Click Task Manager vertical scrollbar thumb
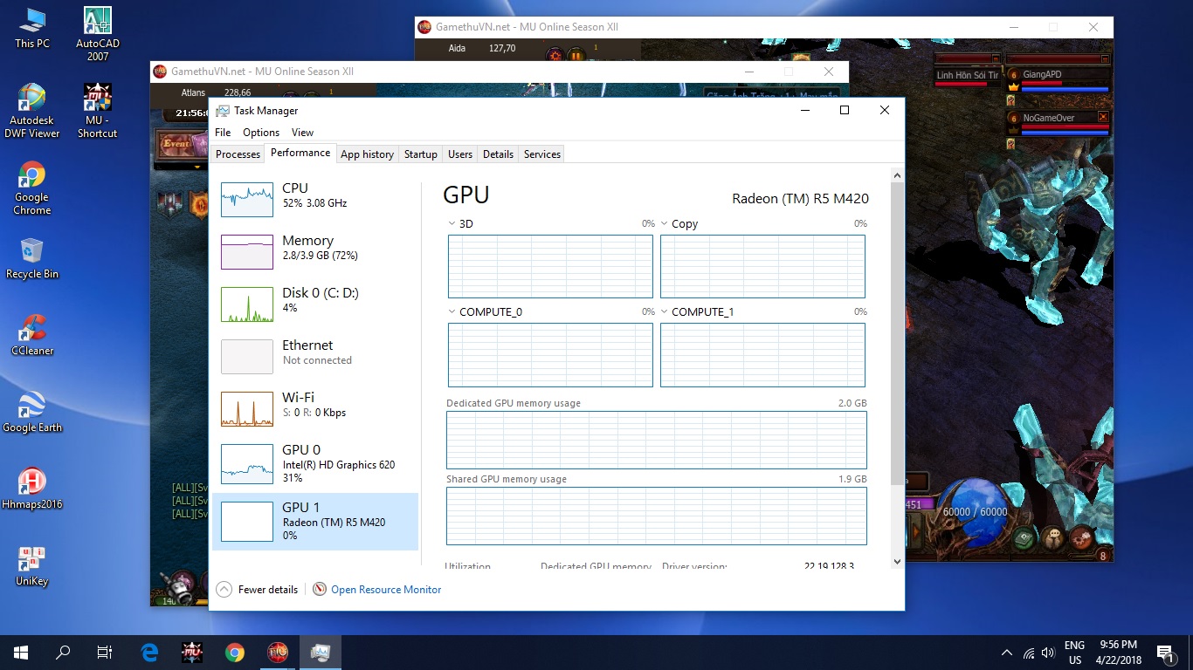Image resolution: width=1193 pixels, height=670 pixels. (897, 334)
